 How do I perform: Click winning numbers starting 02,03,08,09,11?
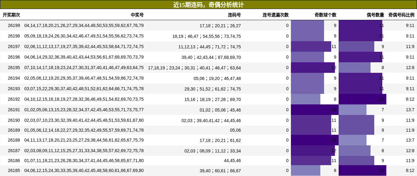click(x=84, y=151)
